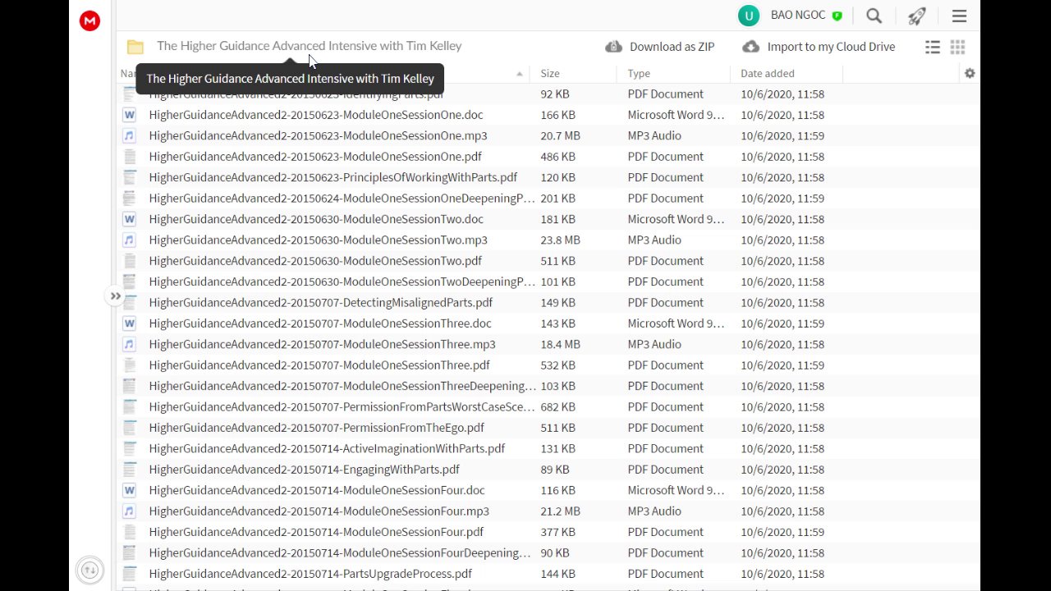
Task: Click audio icon for ModuleOneSessionThree.mp3
Action: coord(129,344)
